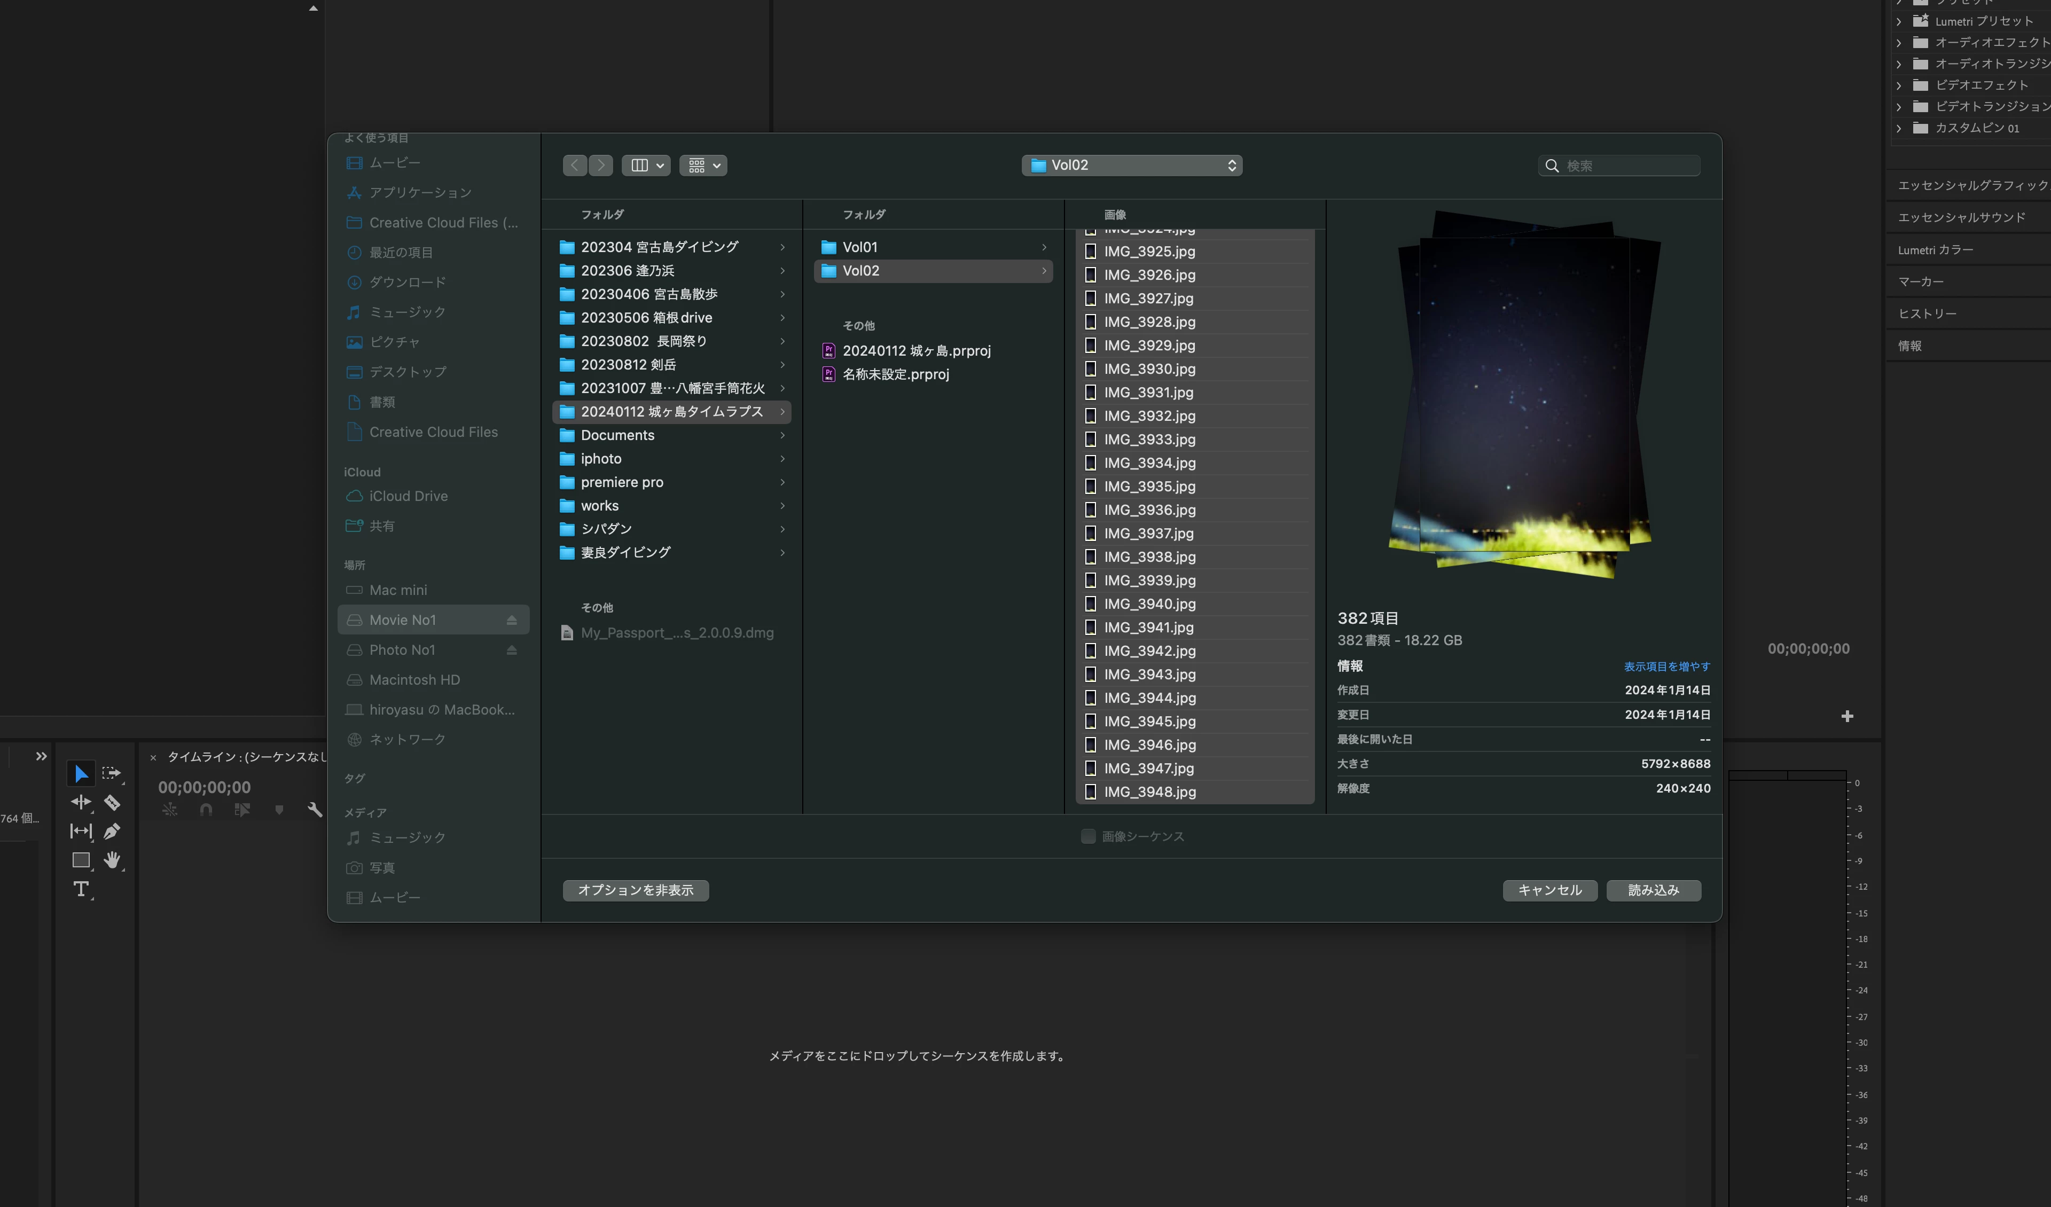The image size is (2051, 1207).
Task: Select the Pen tool
Action: click(x=112, y=831)
